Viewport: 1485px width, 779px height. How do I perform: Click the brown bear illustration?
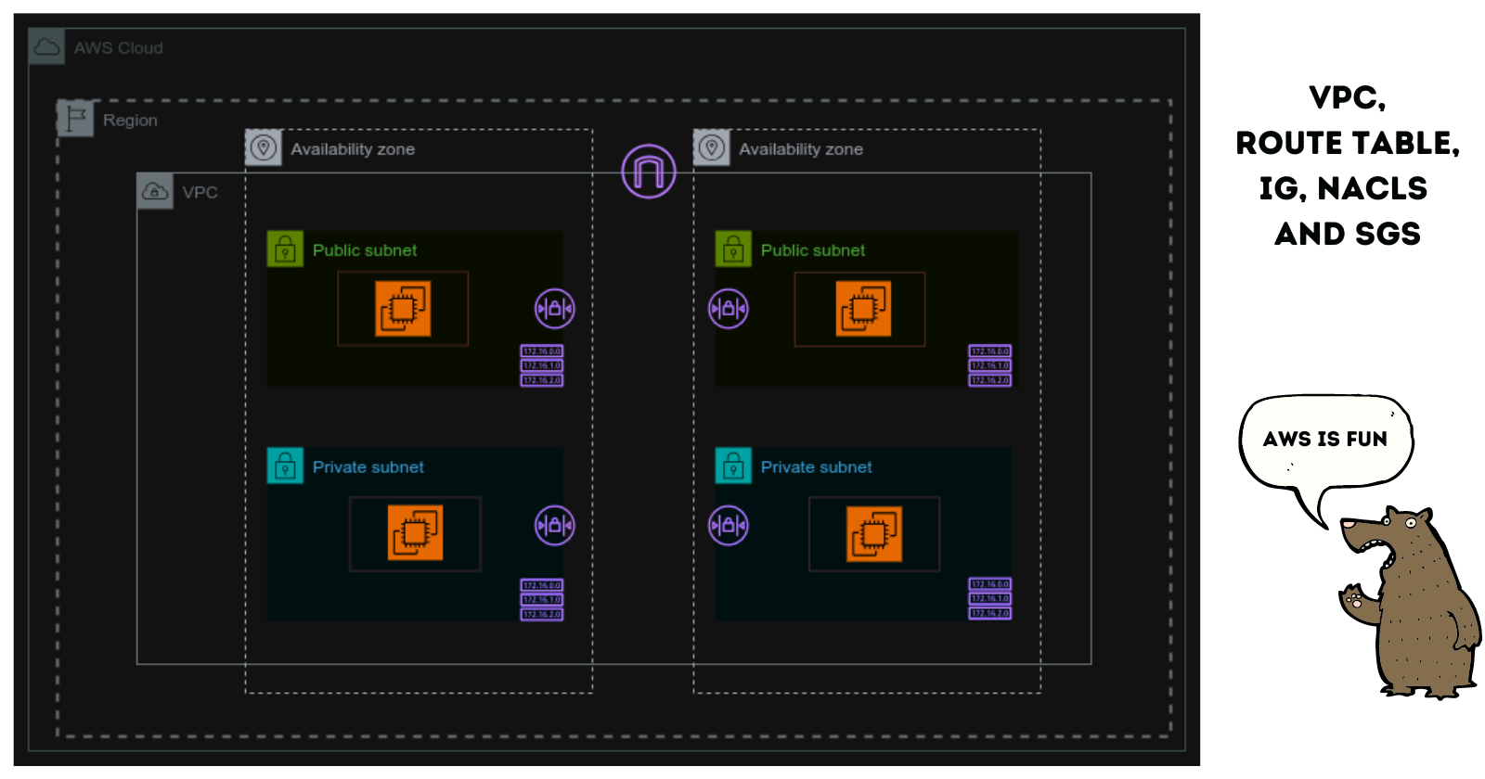pos(1409,603)
